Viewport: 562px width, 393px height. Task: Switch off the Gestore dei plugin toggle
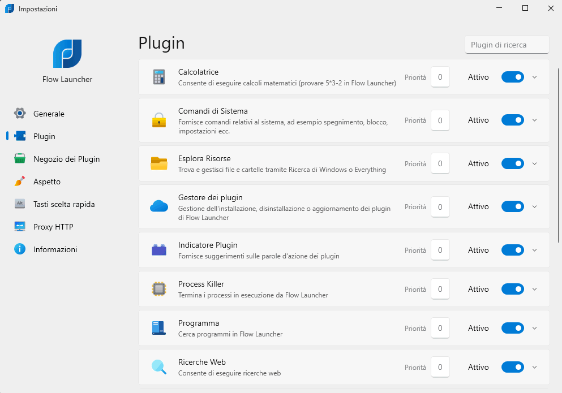(513, 206)
